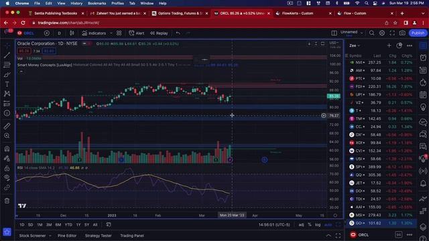Open the Bookmarks menu in macOS menu bar

97,3
